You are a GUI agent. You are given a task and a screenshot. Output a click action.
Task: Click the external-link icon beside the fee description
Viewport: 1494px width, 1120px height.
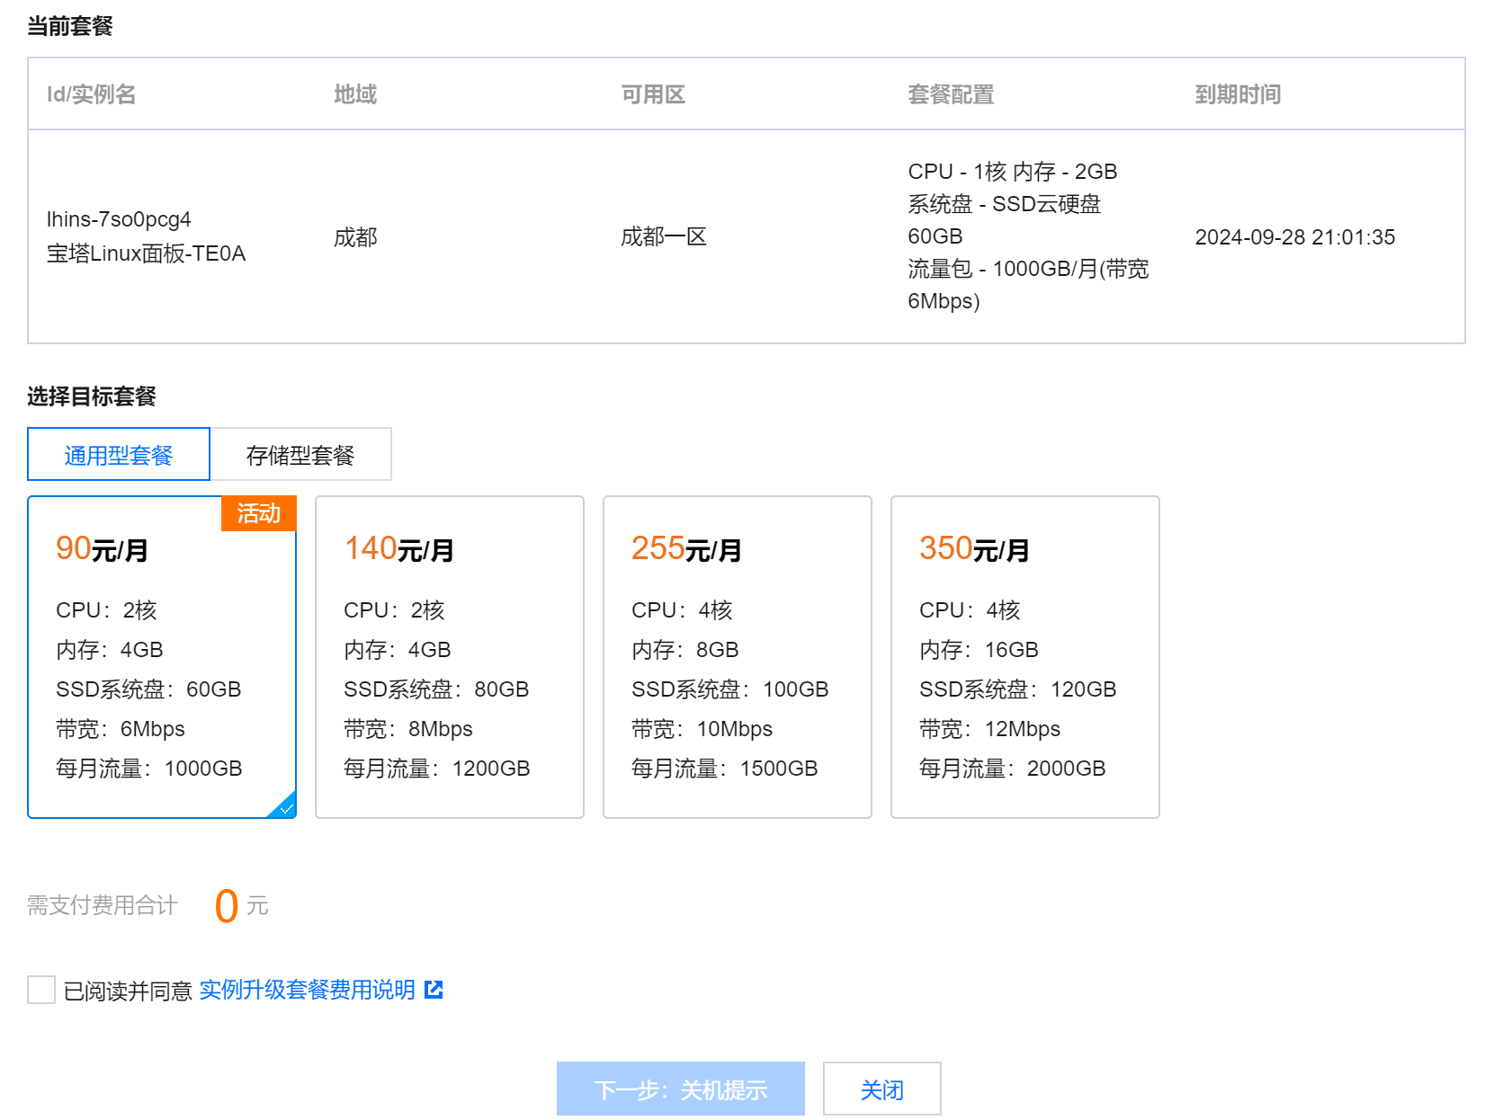pos(434,990)
